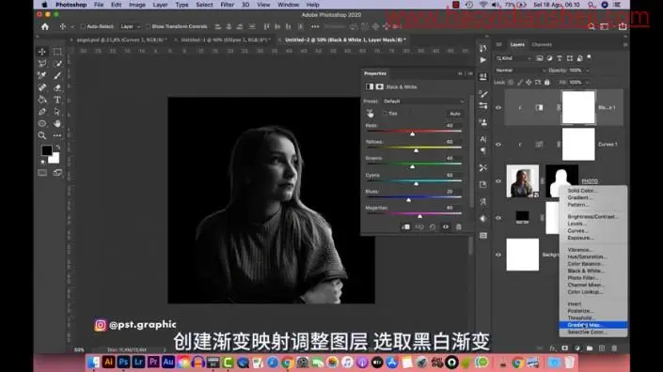
Task: Switch to the Untitled-2 document tab
Action: click(x=345, y=39)
